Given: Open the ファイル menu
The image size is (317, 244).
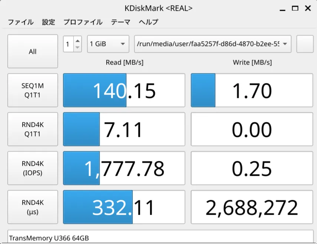Looking at the screenshot, I should (21, 22).
